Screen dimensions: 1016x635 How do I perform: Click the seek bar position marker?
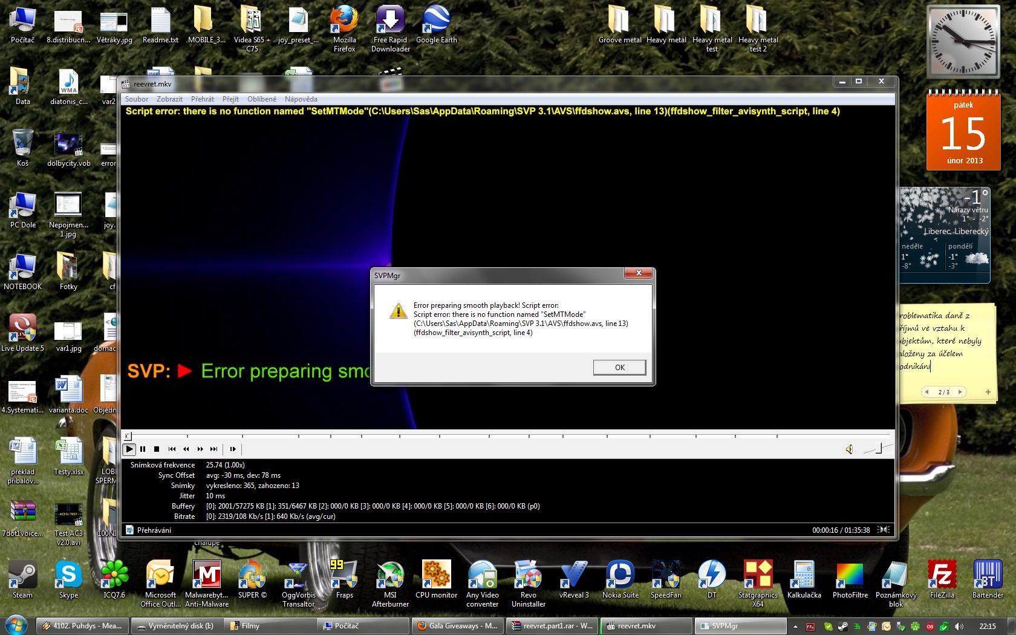click(x=128, y=435)
